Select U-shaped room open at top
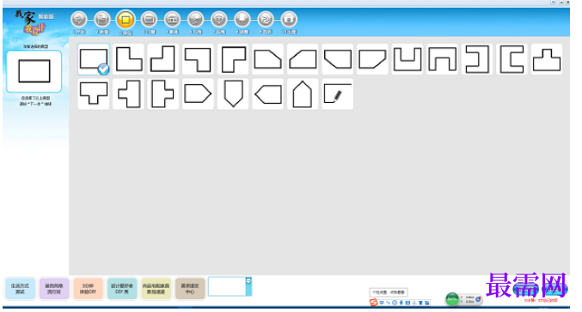Image resolution: width=582 pixels, height=312 pixels. 407,59
